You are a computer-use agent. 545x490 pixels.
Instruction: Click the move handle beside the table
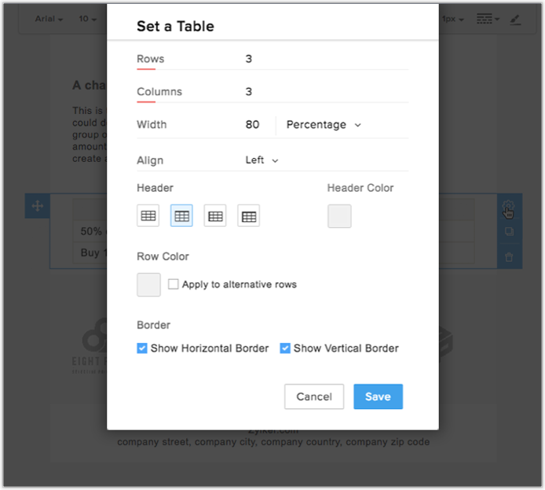[x=37, y=207]
